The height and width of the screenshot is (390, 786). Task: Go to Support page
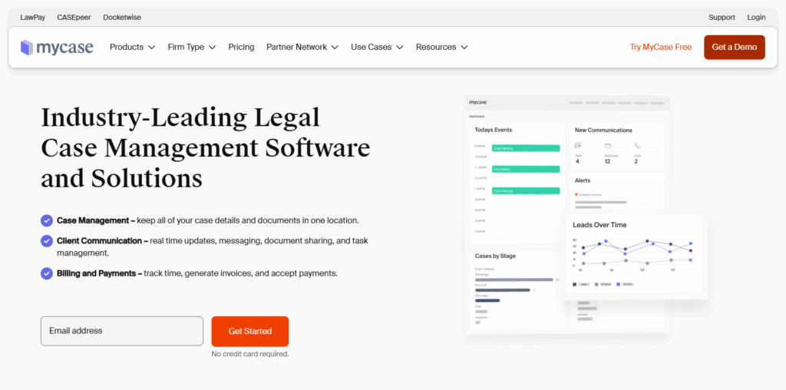tap(722, 17)
